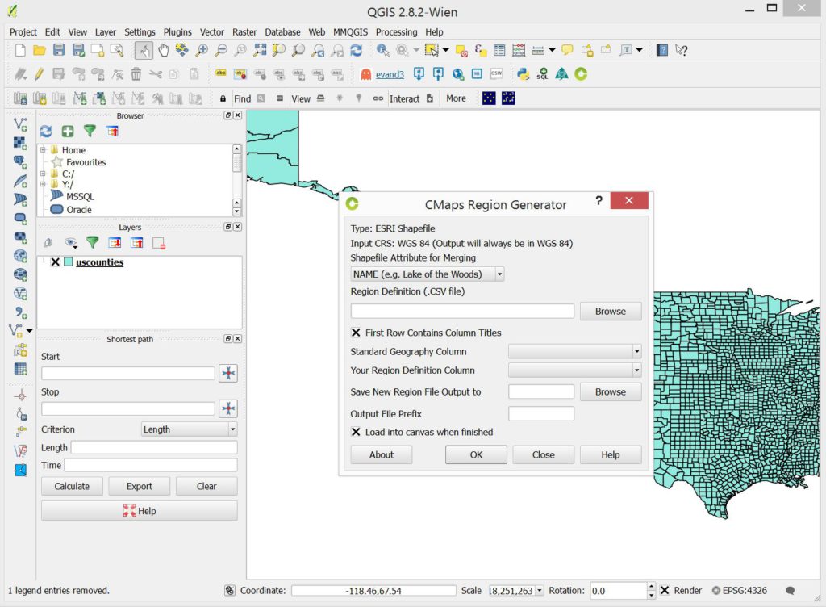Viewport: 826px width, 607px height.
Task: Click the green plus Add icon in Browser panel
Action: click(68, 132)
